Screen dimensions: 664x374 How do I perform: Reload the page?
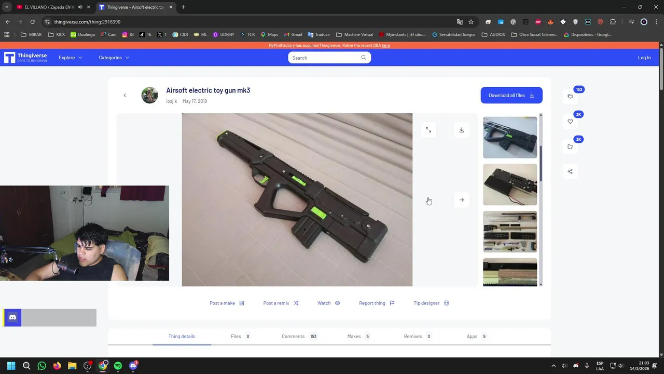coord(32,22)
